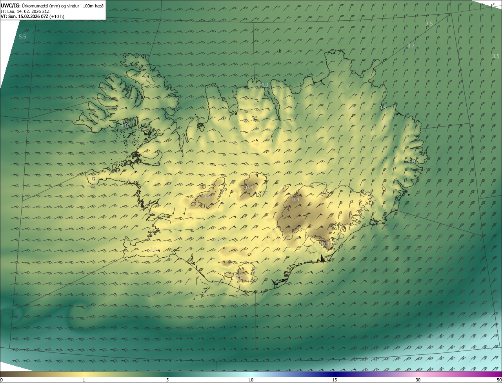Click the 0.4 label on Hofsjökull glacier
Viewport: 502px width, 383px height.
pyautogui.click(x=249, y=188)
